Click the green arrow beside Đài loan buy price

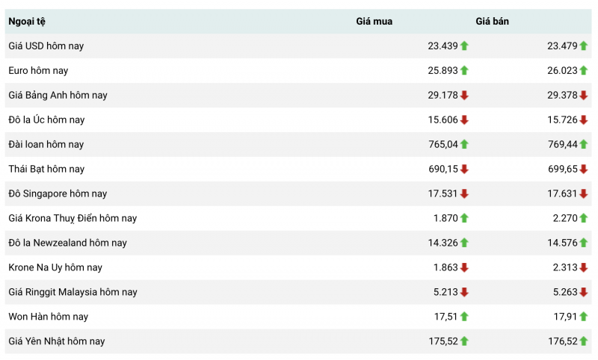(464, 144)
